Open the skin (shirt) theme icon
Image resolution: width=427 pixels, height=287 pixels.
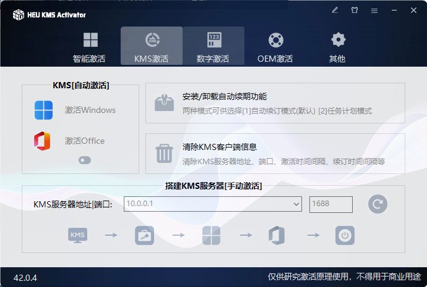[x=355, y=10]
